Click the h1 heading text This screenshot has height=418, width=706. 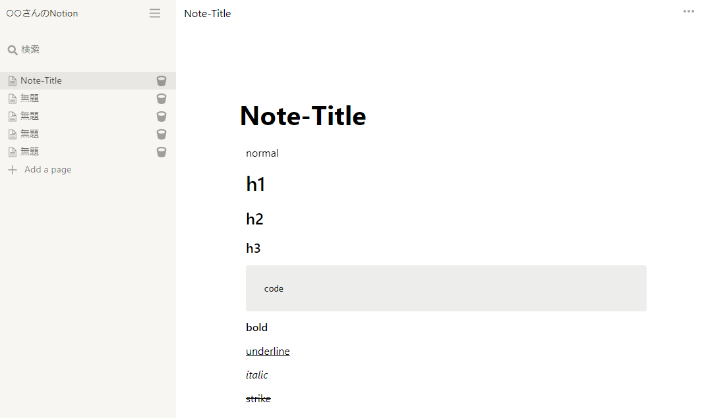[x=256, y=184]
